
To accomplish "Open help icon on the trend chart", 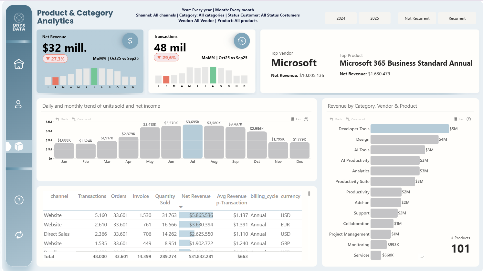I will (x=306, y=119).
